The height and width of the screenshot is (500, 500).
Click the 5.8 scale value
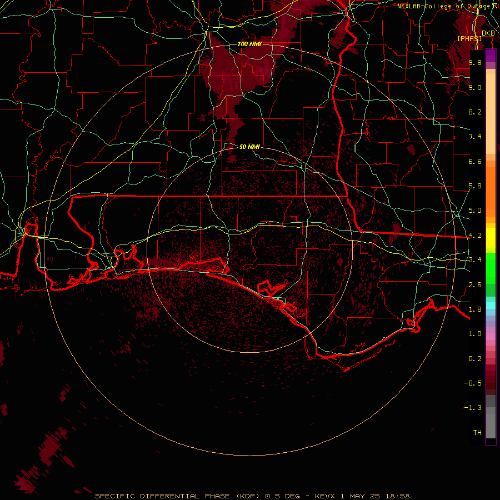click(x=475, y=186)
